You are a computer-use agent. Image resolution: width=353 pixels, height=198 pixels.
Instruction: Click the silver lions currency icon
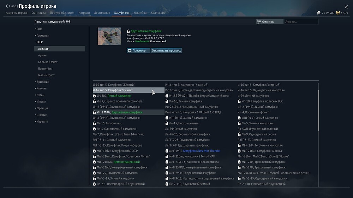(x=318, y=13)
